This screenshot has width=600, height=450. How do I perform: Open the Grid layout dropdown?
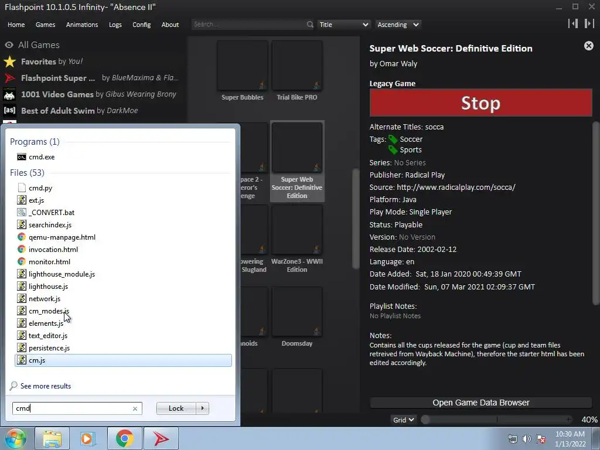point(403,420)
